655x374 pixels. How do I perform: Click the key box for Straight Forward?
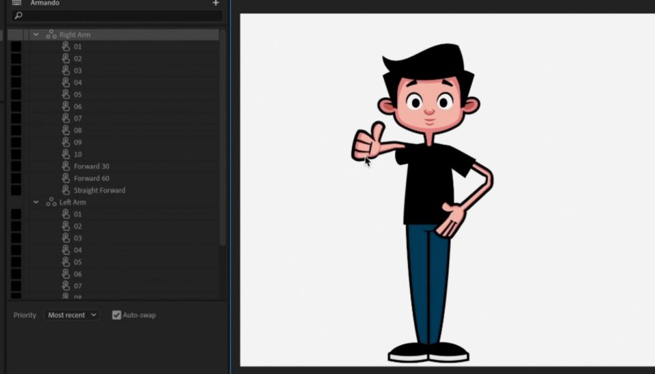pos(16,190)
